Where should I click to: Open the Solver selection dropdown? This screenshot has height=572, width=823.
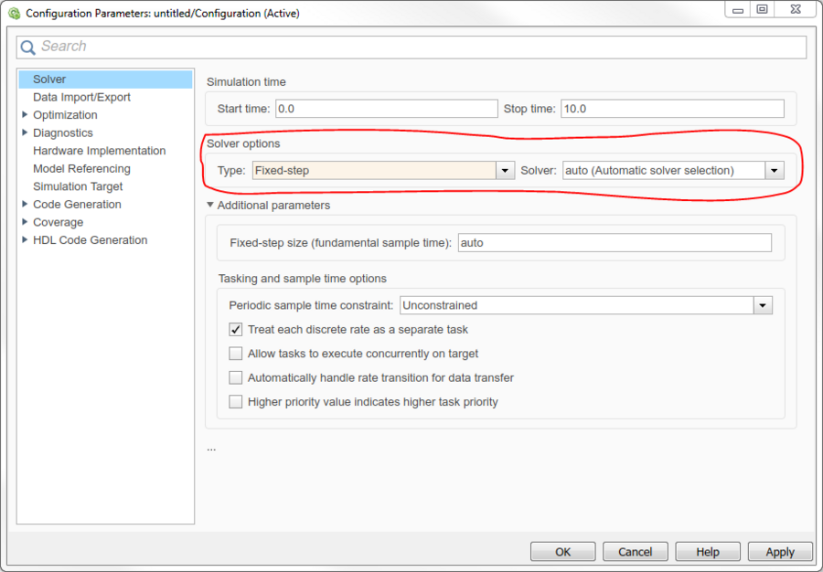(x=775, y=171)
